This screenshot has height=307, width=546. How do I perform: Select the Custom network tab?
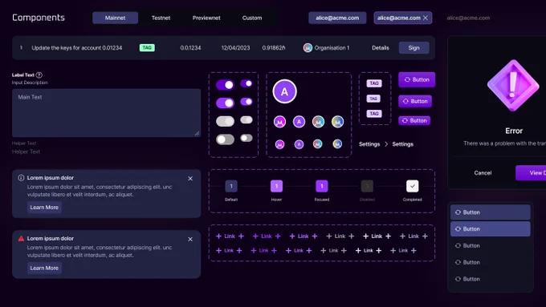click(x=252, y=18)
